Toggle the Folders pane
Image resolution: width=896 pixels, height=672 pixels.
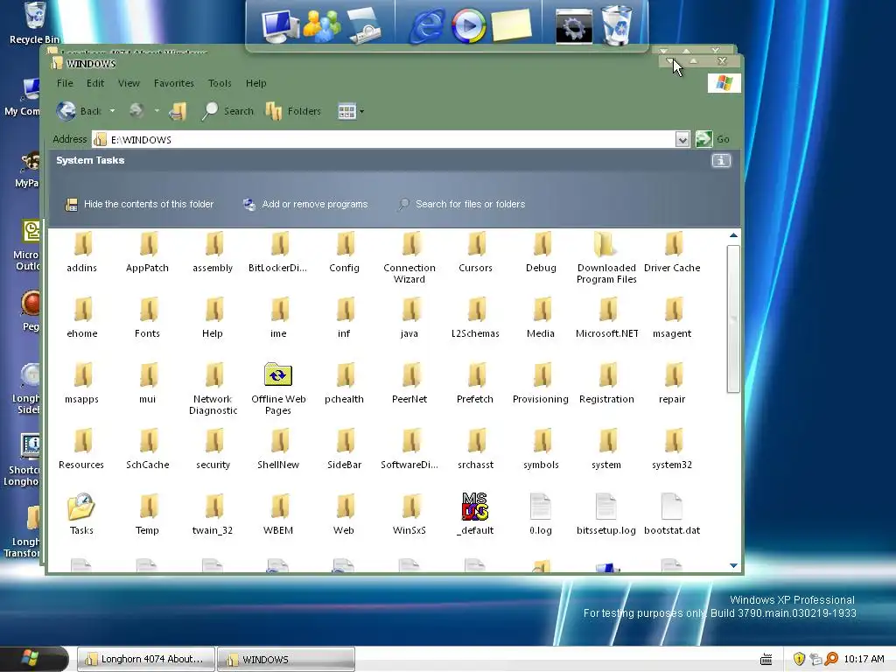coord(293,111)
